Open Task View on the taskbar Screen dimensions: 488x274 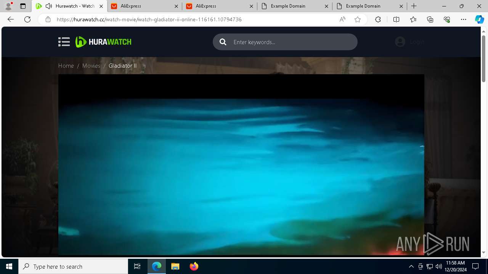(137, 266)
